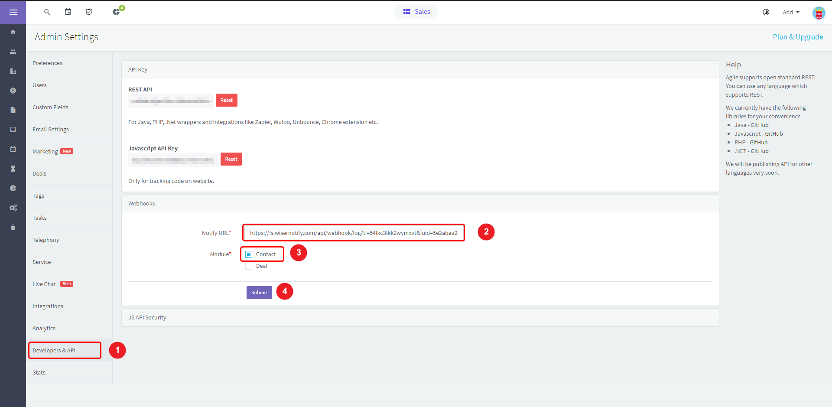Open the trash icon in left sidebar
832x407 pixels.
tap(13, 227)
